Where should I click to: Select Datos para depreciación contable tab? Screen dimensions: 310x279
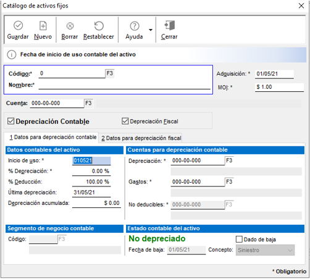52,137
